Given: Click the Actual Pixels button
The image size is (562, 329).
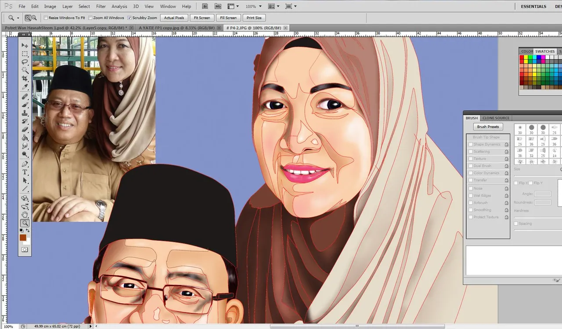Looking at the screenshot, I should pos(174,18).
